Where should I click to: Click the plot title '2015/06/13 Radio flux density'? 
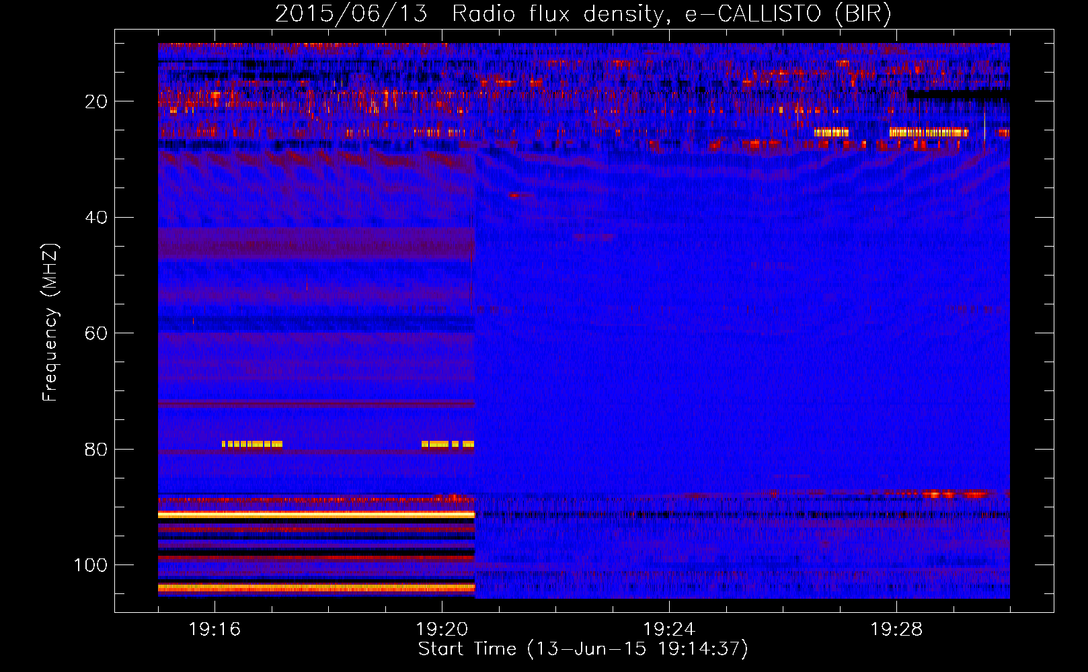click(469, 14)
